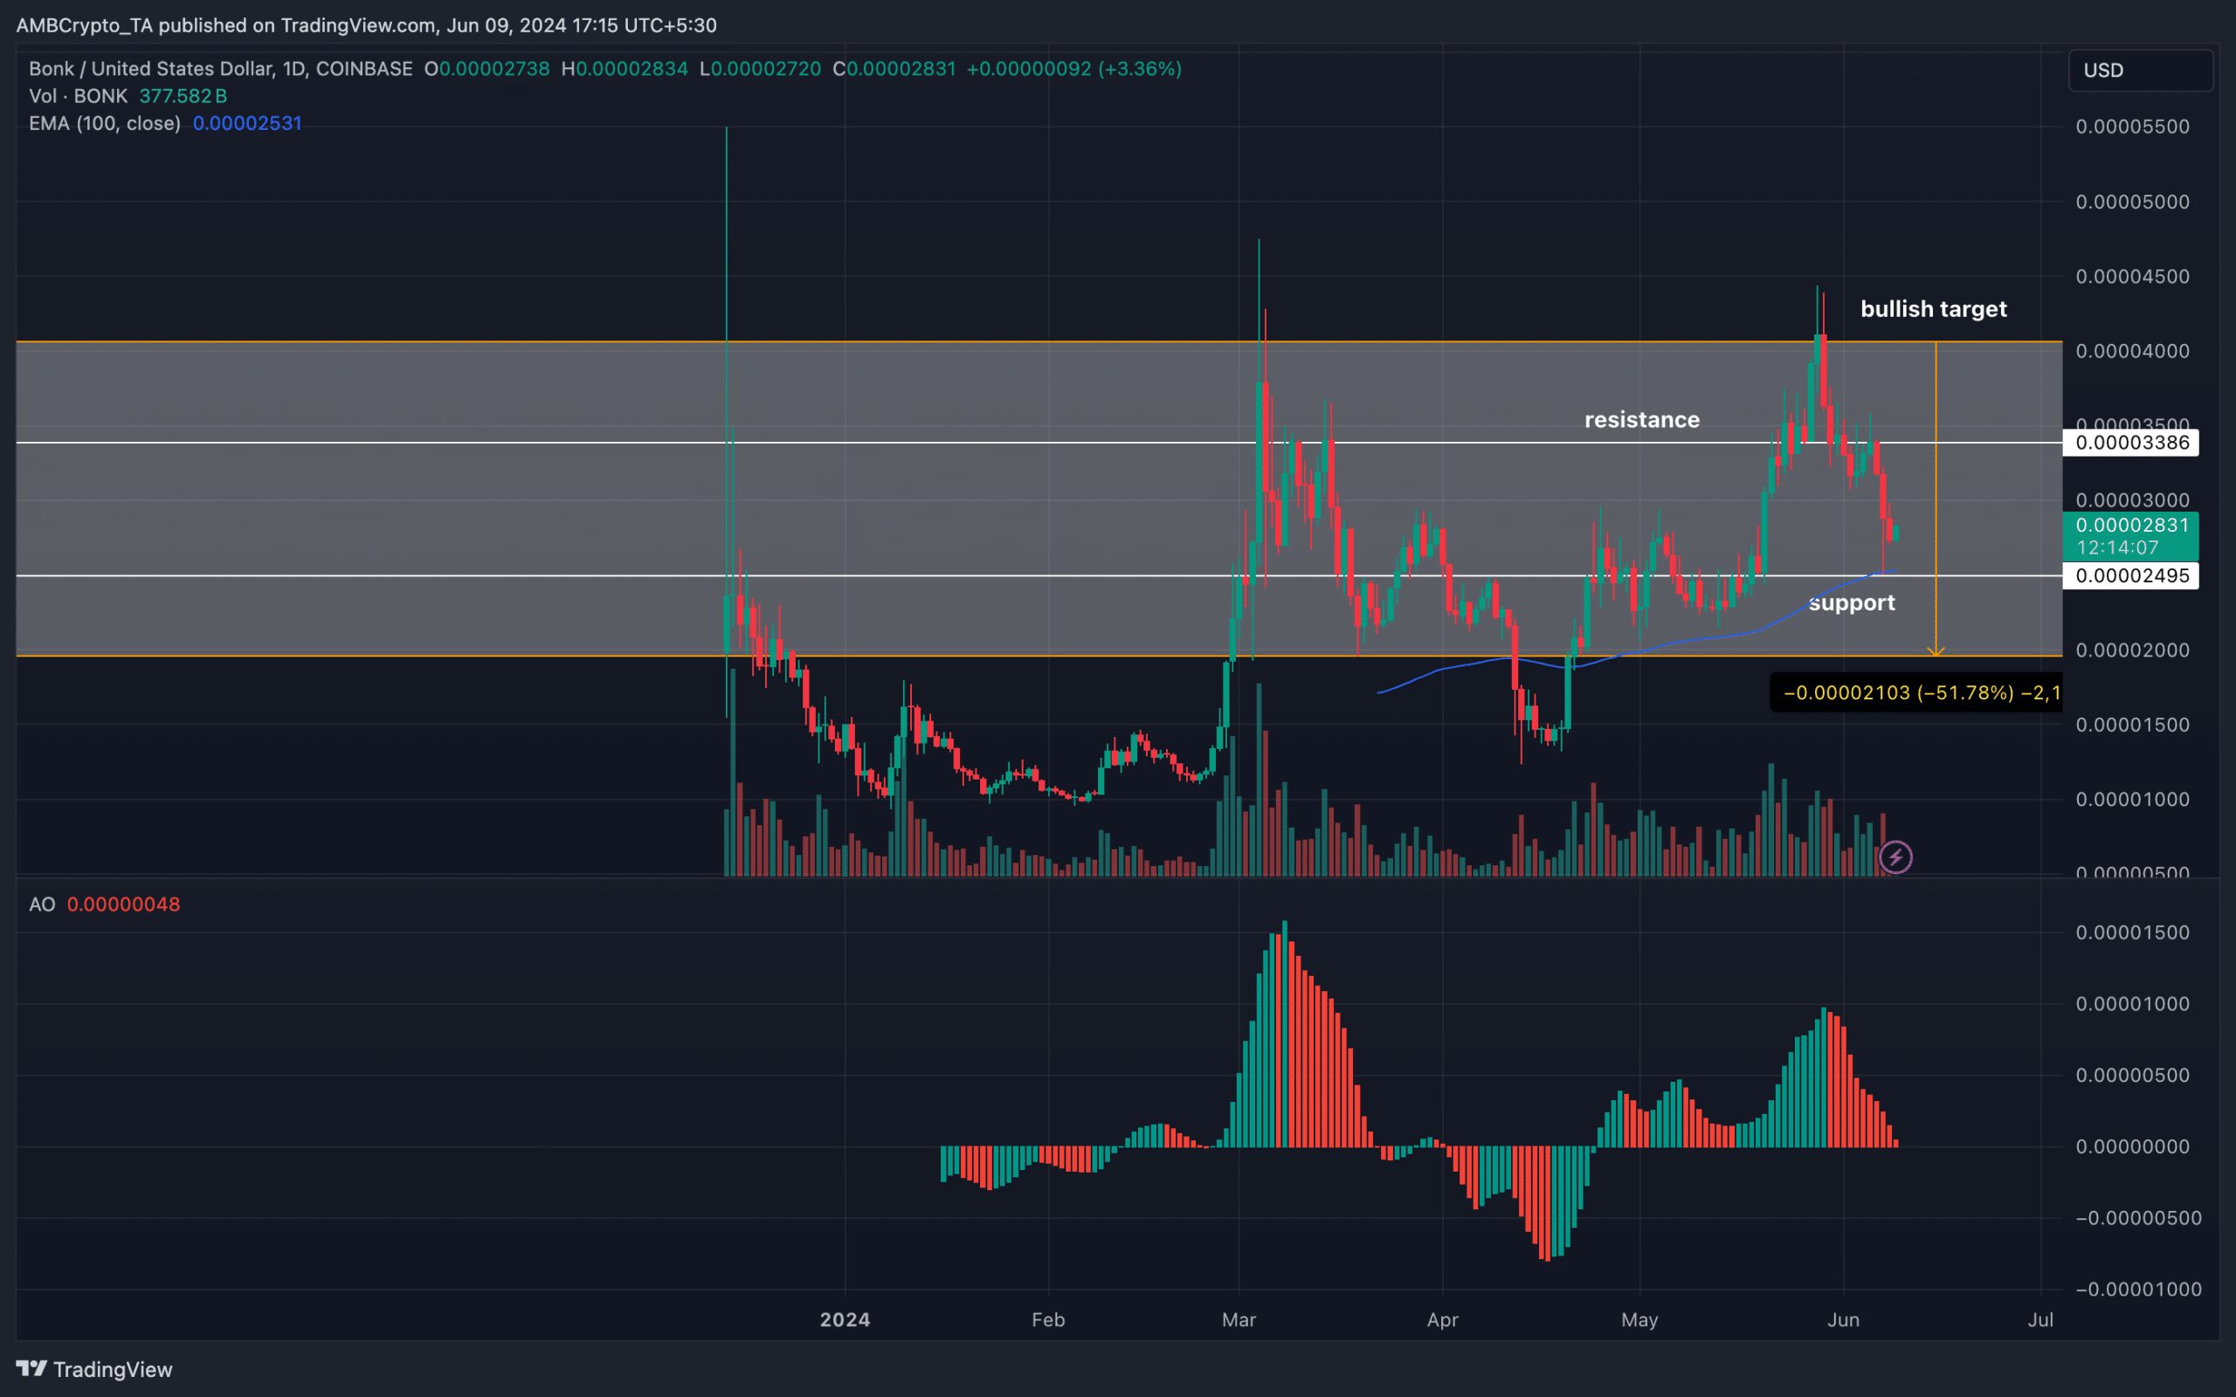Click the Mar label on time axis
Image resolution: width=2236 pixels, height=1397 pixels.
coord(1239,1319)
